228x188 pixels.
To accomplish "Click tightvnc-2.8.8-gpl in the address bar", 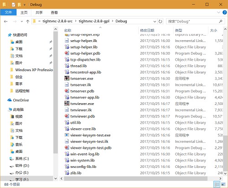I will click(94, 21).
